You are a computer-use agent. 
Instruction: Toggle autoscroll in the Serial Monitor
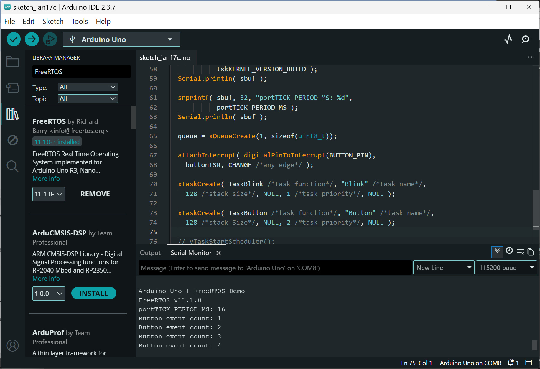(x=497, y=252)
